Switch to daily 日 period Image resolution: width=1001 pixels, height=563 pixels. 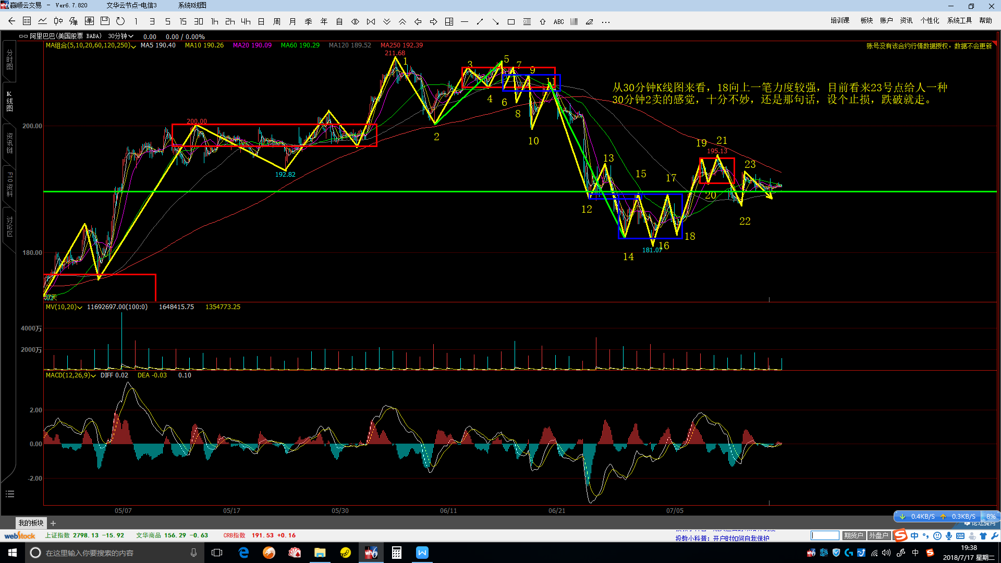point(261,21)
